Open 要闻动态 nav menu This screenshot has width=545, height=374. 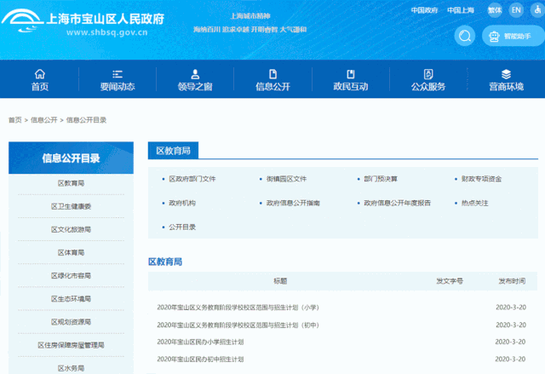tap(118, 86)
